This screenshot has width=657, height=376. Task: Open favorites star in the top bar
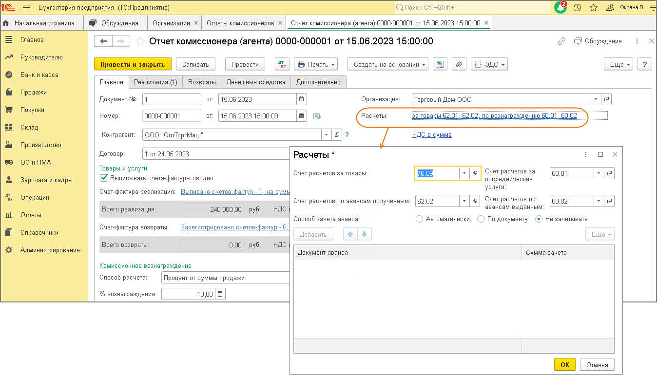click(593, 8)
